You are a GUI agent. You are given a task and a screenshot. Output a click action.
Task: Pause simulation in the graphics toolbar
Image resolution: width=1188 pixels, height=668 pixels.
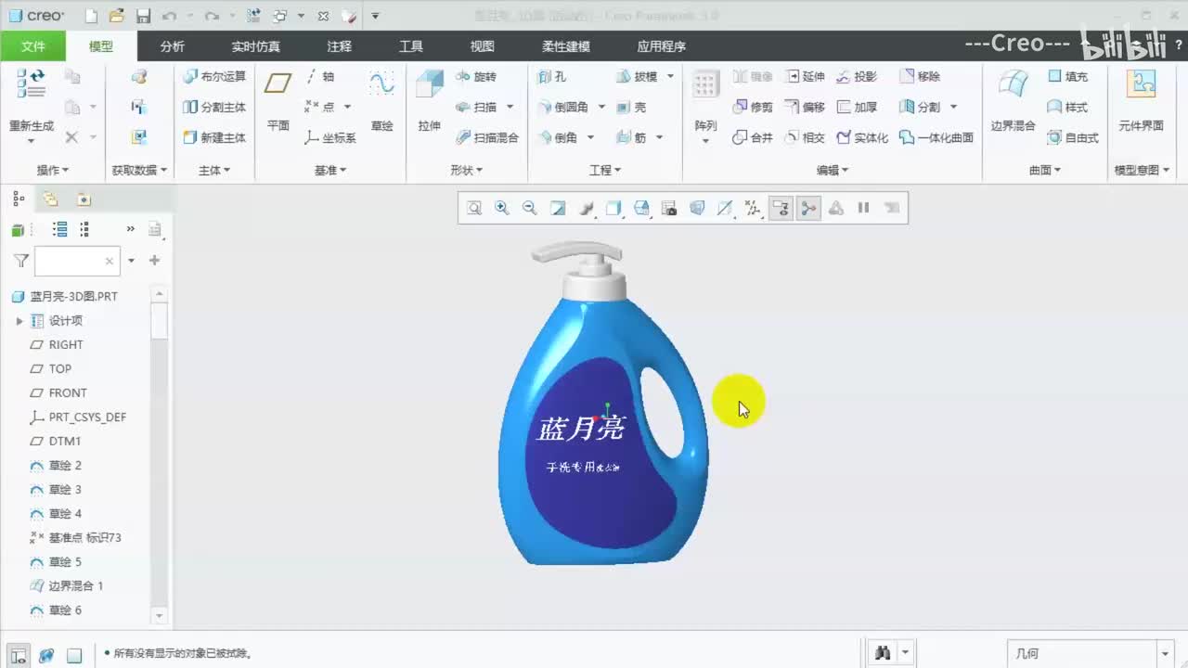click(x=863, y=208)
